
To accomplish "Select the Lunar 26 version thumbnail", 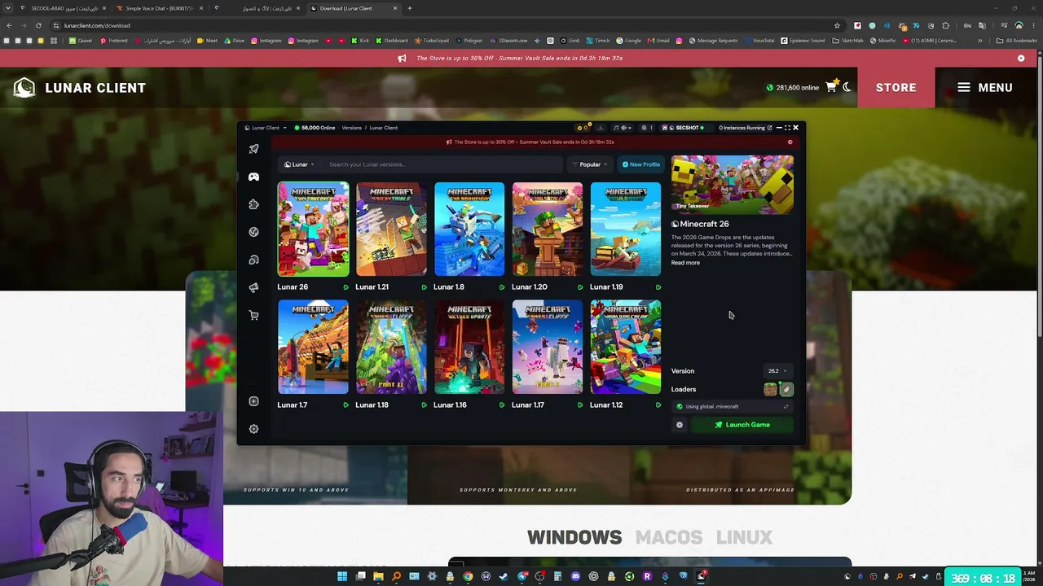I will 313,230.
